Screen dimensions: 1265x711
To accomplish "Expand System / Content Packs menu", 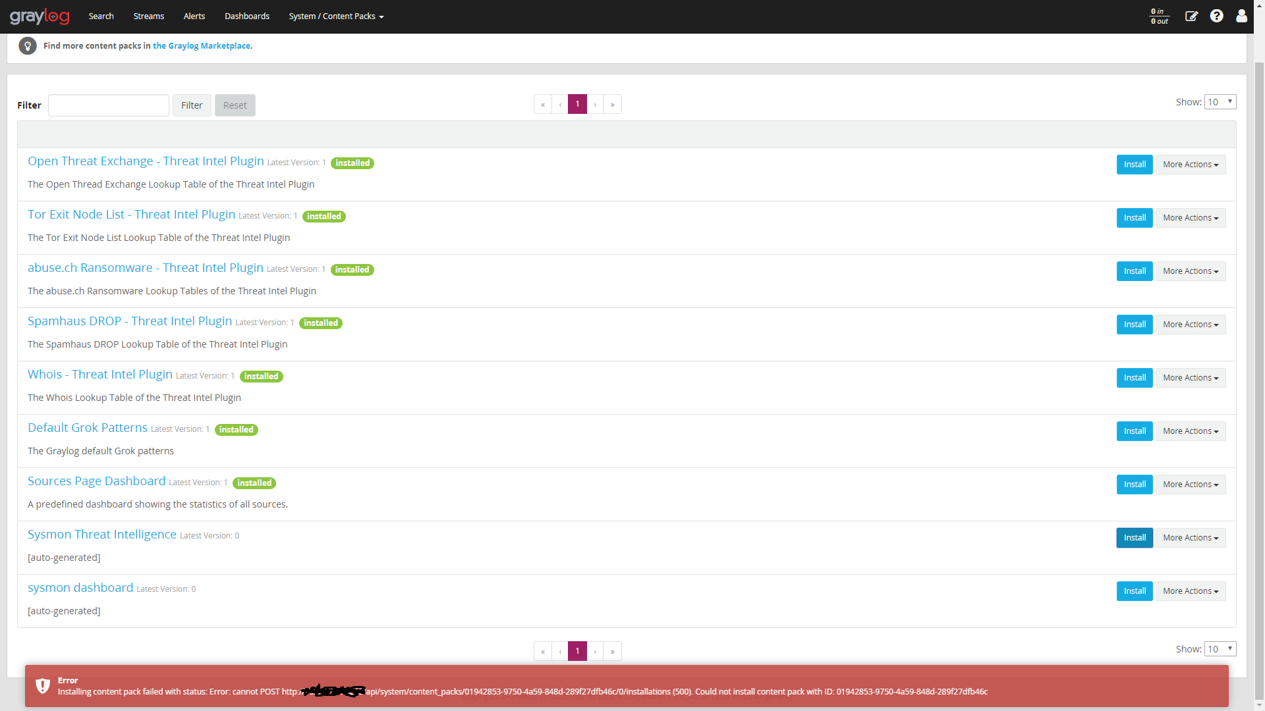I will point(336,16).
